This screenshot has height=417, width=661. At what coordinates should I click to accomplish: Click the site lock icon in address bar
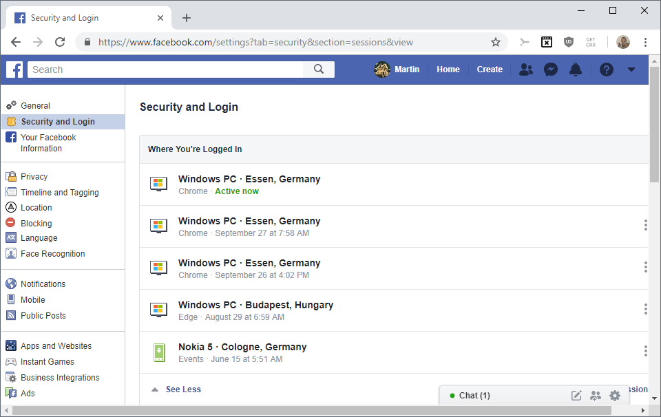87,42
